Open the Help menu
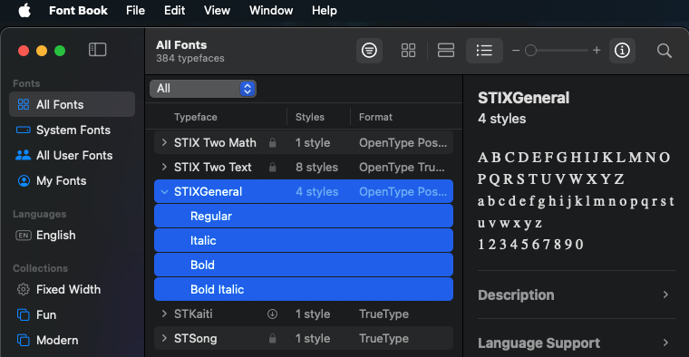The height and width of the screenshot is (357, 689). (325, 10)
